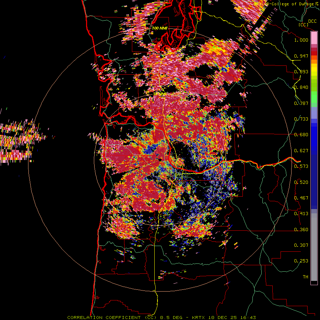Pick the bright green color bar segment
Screen dimensions: 320x320
pyautogui.click(x=314, y=97)
